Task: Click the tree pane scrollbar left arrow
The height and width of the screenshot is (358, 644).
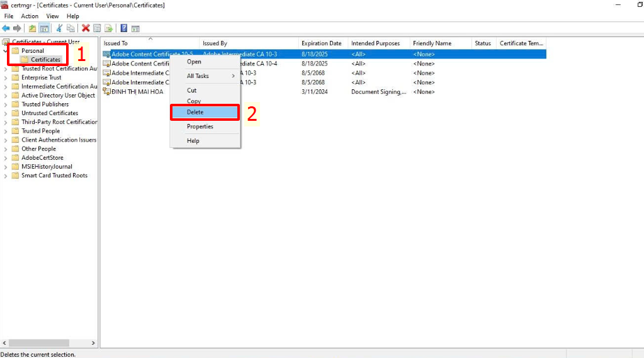Action: 4,343
